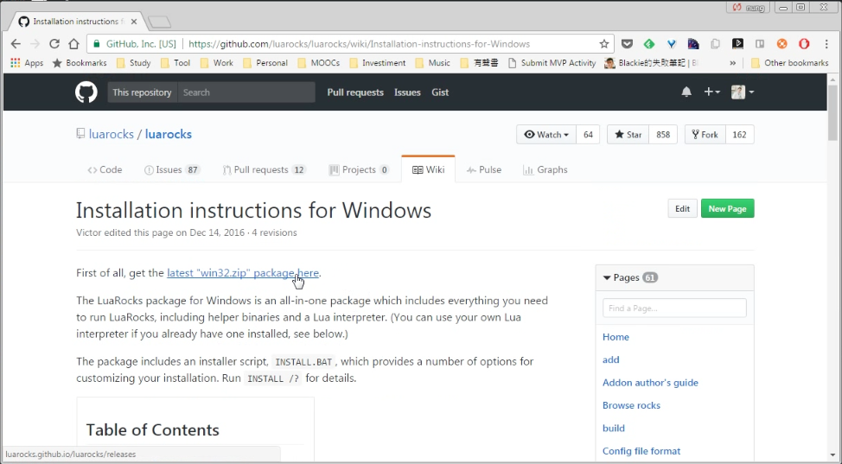Reload the page with refresh icon
The image size is (842, 464).
(x=54, y=44)
